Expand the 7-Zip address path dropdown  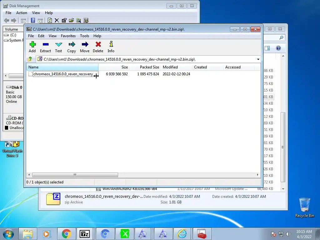[x=258, y=59]
